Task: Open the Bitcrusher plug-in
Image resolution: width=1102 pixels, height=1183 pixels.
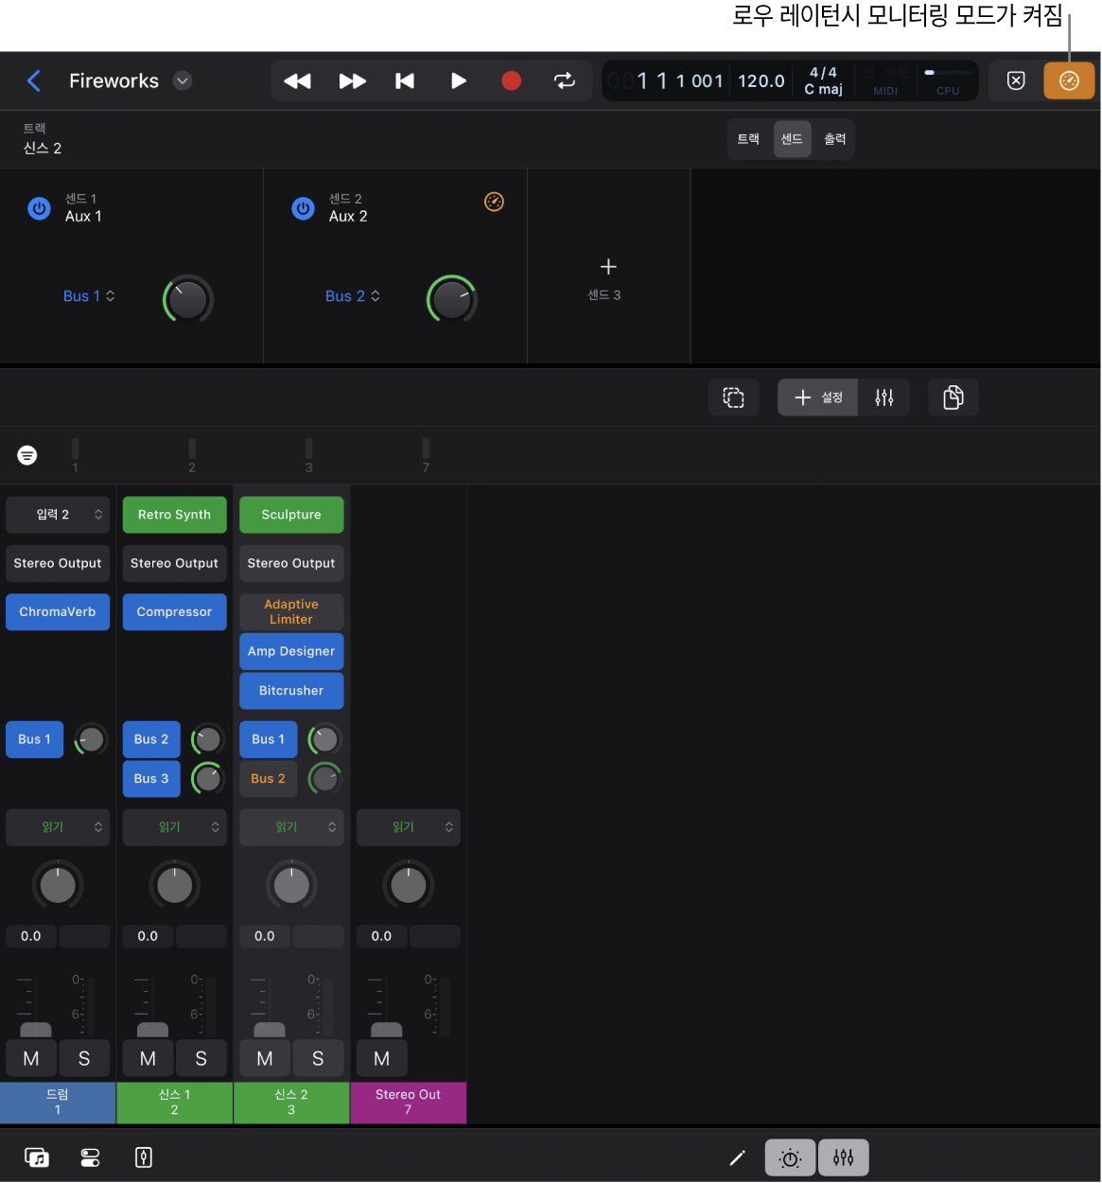Action: (x=291, y=691)
